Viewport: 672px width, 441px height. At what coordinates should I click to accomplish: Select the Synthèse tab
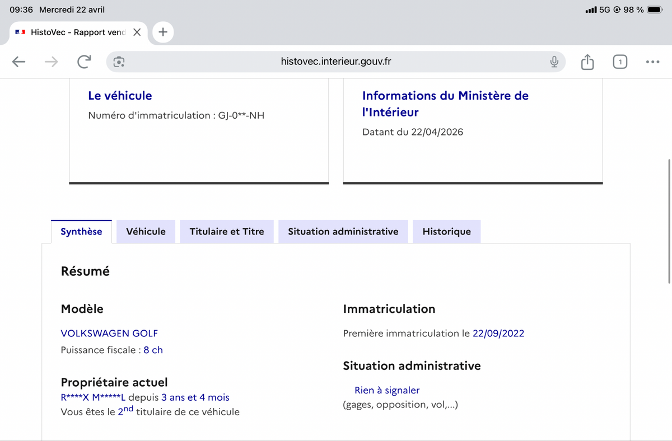coord(81,232)
